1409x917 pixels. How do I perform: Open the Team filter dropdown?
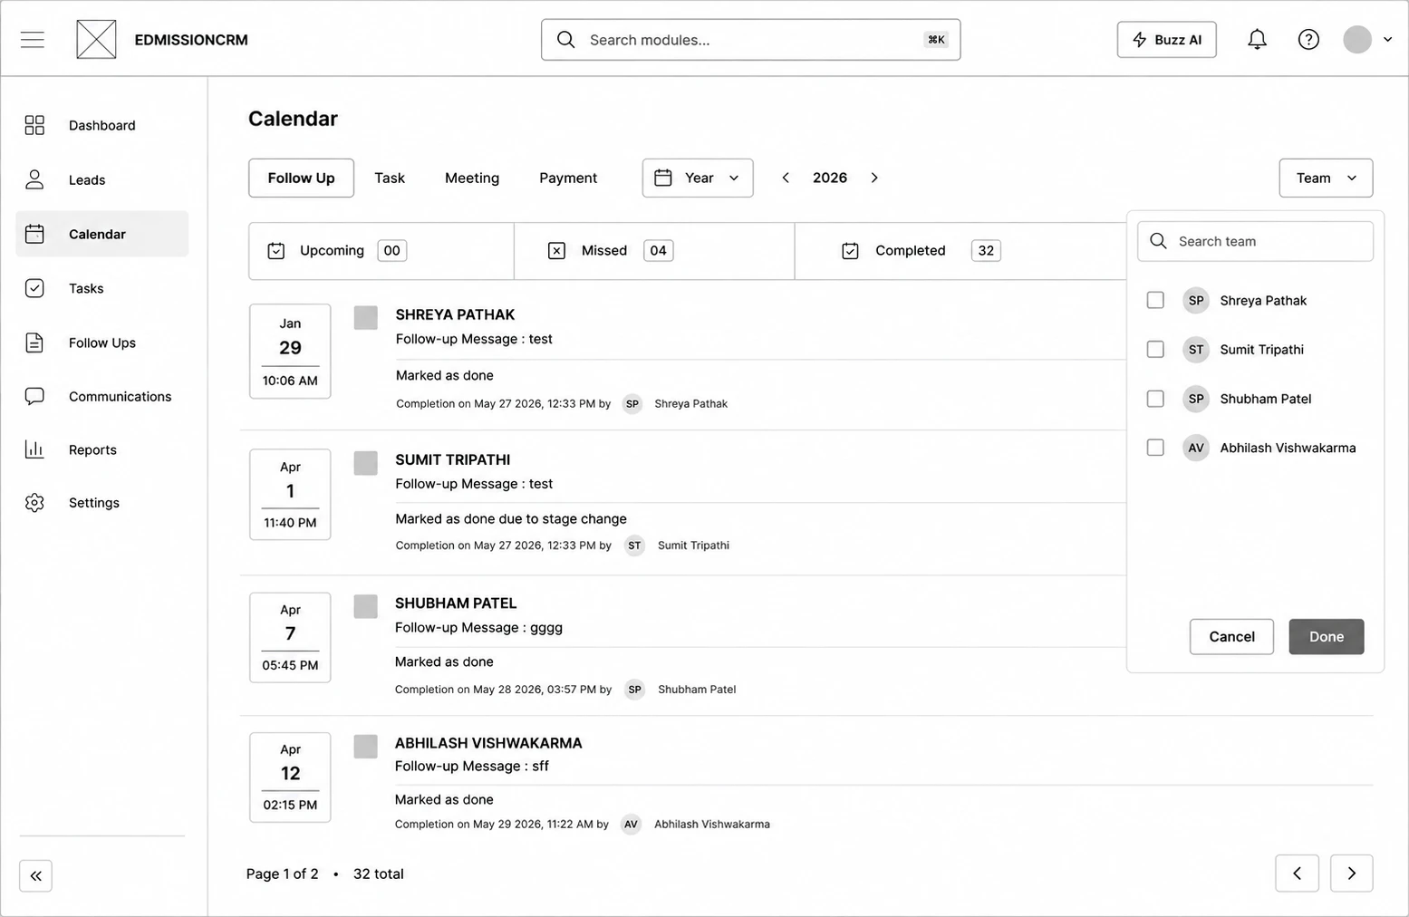(1326, 178)
